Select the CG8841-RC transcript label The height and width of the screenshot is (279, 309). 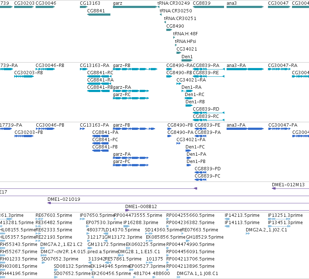click(100, 73)
